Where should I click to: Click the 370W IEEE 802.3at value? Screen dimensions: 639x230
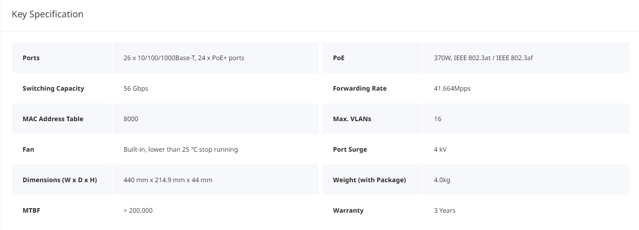pyautogui.click(x=483, y=58)
